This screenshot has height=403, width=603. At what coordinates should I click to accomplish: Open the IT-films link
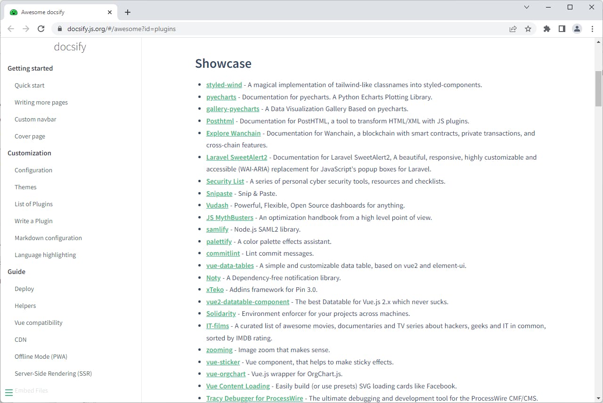218,326
